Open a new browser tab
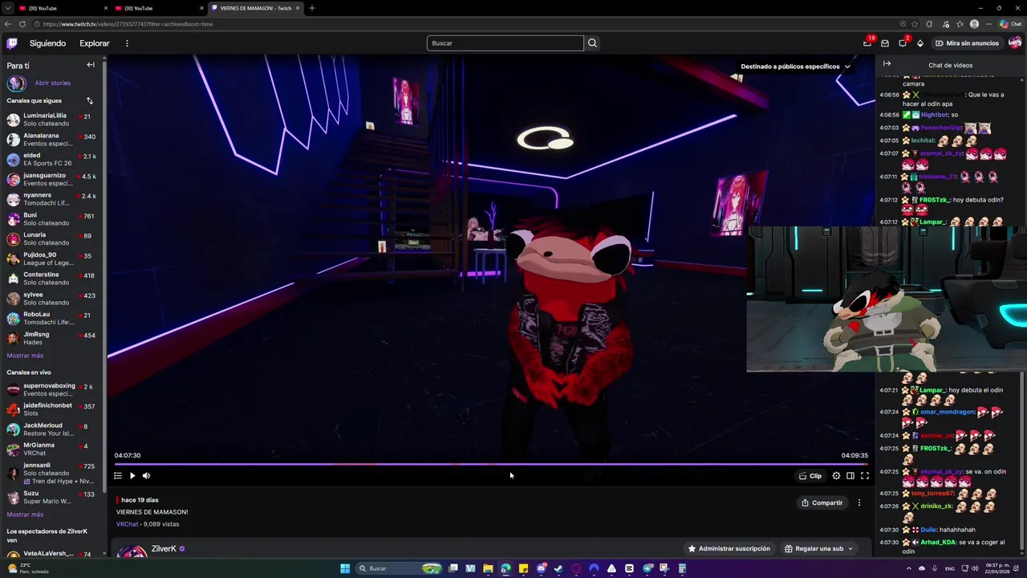1027x578 pixels. click(312, 8)
